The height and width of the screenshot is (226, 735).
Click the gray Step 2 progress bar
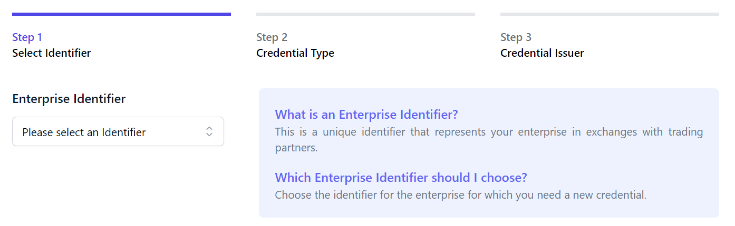click(x=365, y=14)
